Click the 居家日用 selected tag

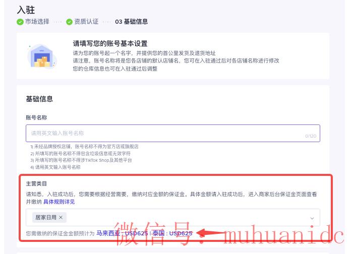49,217
